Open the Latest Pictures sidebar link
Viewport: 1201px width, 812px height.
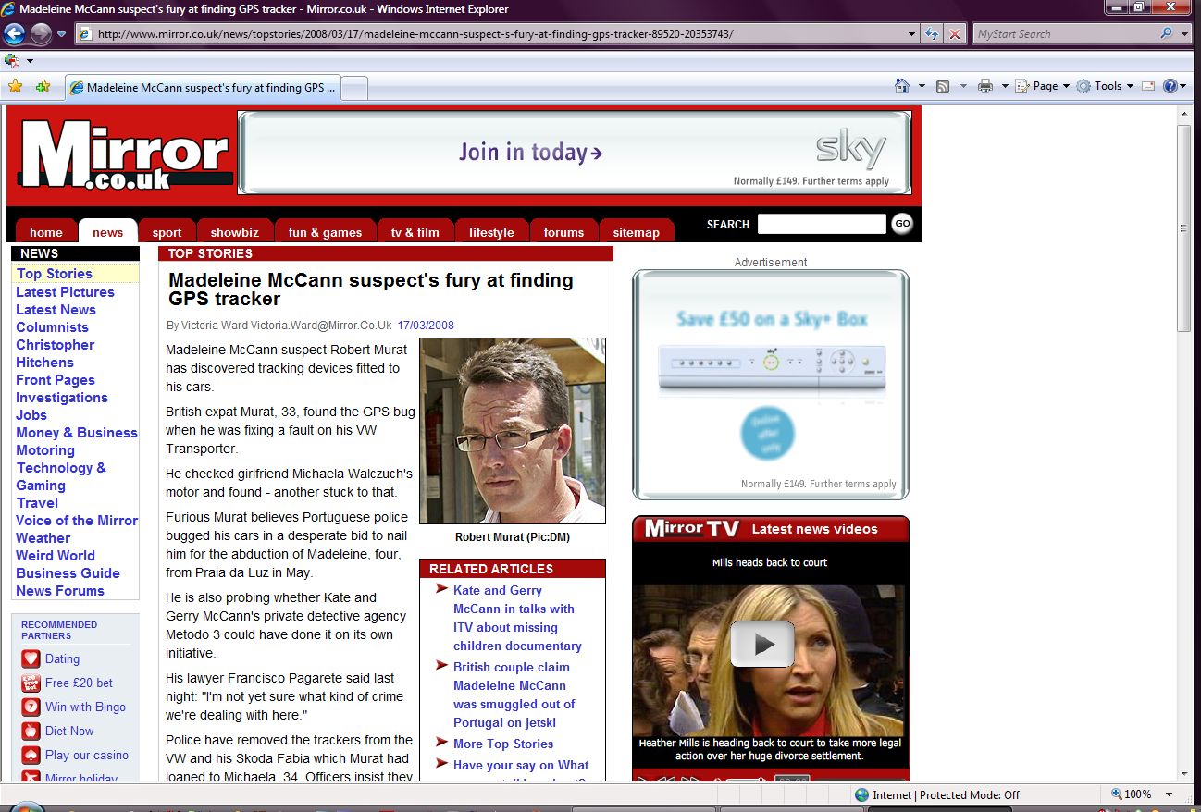[x=65, y=292]
